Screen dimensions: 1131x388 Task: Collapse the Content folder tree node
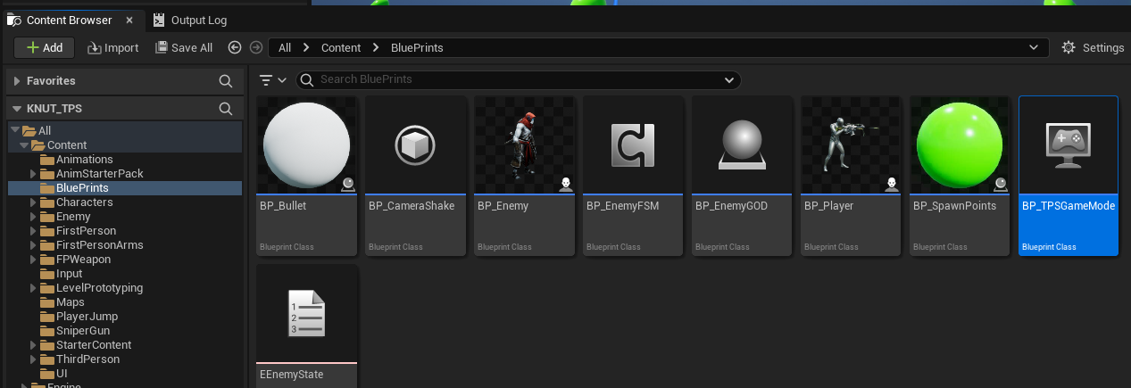coord(24,144)
